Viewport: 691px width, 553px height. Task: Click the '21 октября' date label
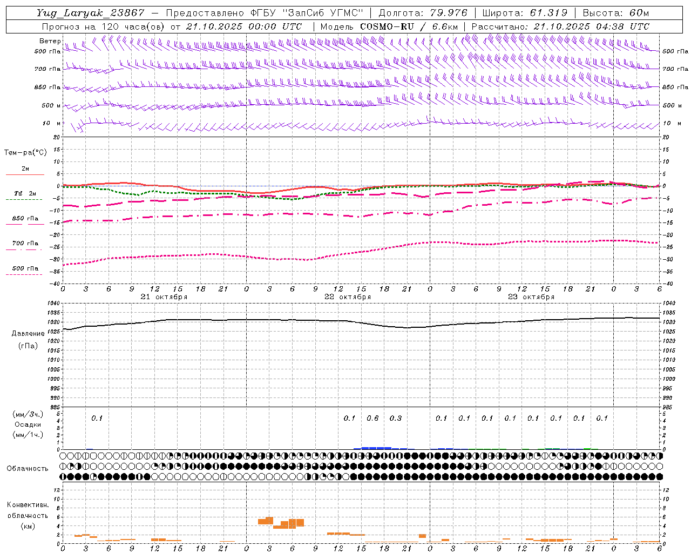pyautogui.click(x=164, y=297)
